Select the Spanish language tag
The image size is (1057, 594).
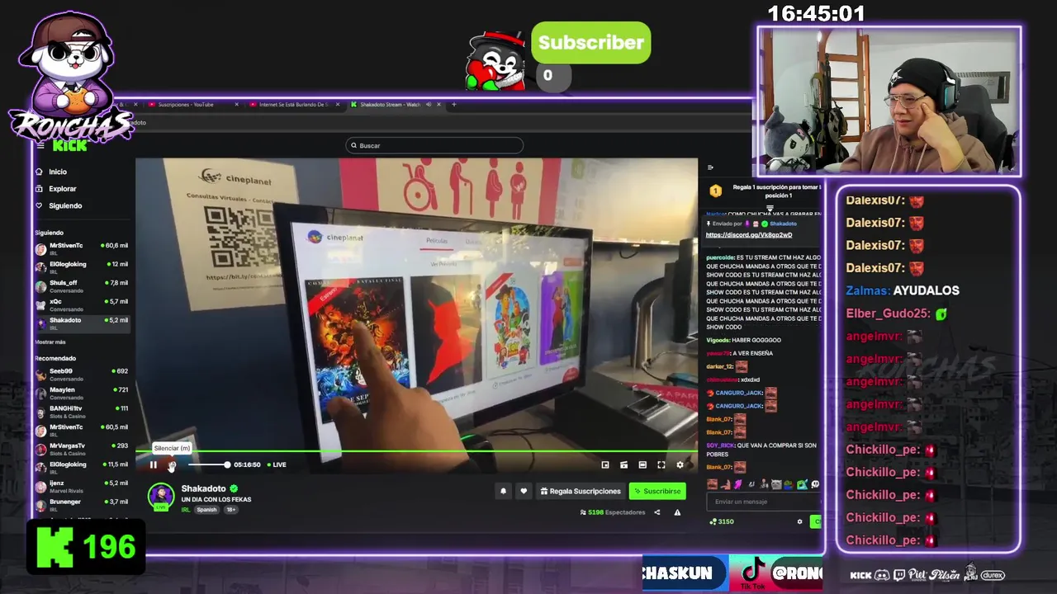tap(206, 510)
